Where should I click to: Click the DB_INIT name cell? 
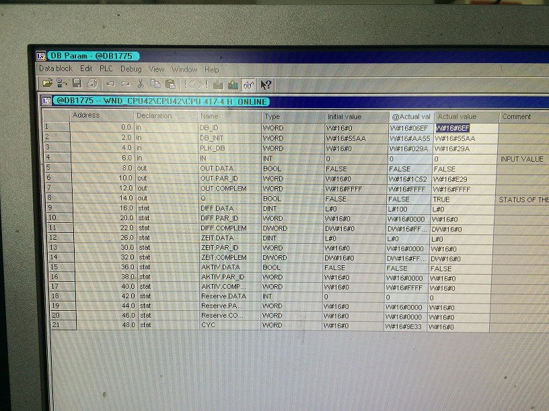tap(229, 138)
